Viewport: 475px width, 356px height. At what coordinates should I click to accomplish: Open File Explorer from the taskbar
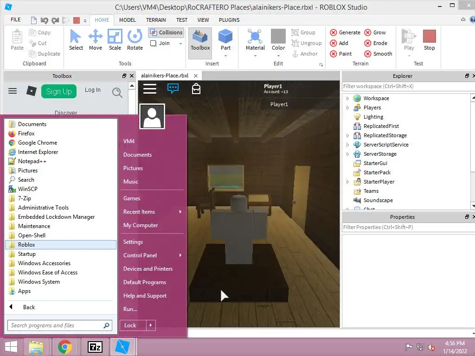(36, 347)
